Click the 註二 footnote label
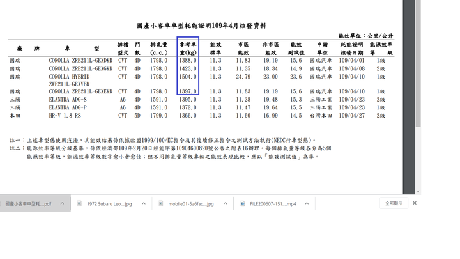The image size is (460, 259). click(x=15, y=148)
